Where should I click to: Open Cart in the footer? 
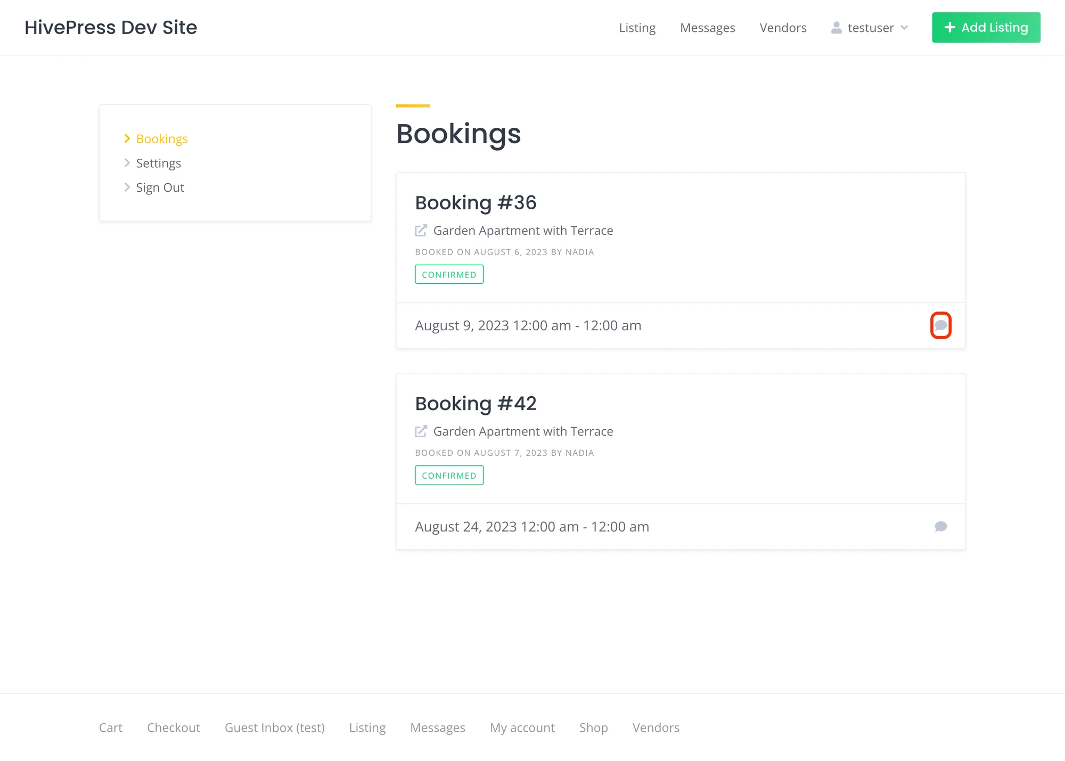(111, 727)
